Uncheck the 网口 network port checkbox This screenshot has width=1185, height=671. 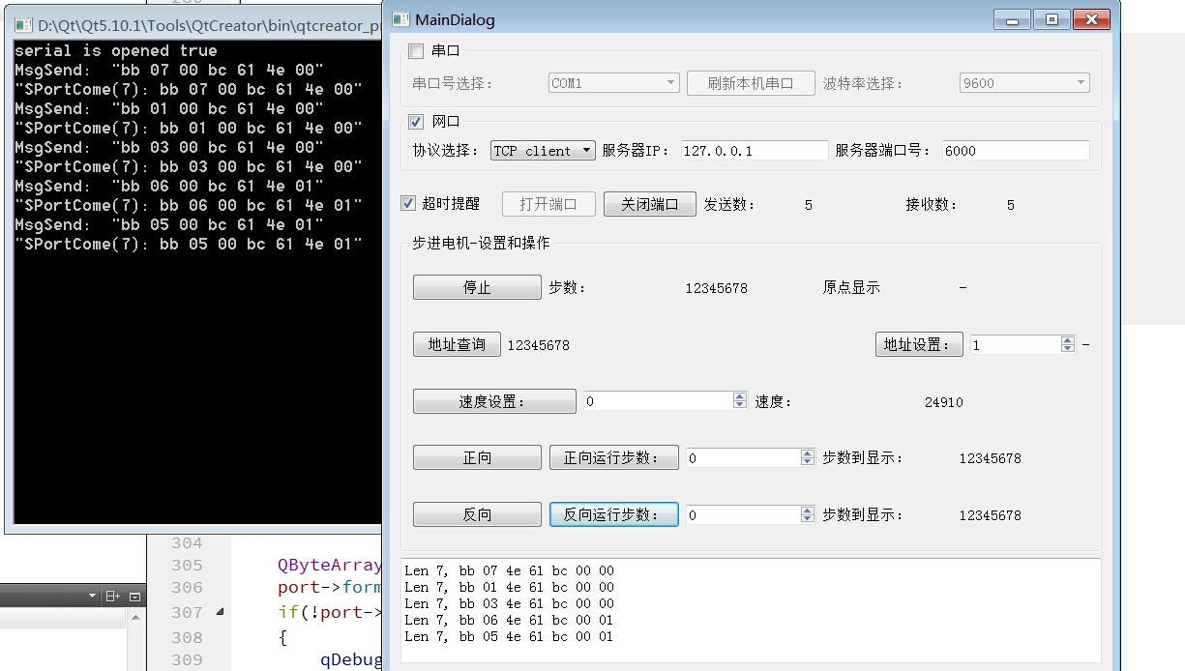(x=416, y=122)
